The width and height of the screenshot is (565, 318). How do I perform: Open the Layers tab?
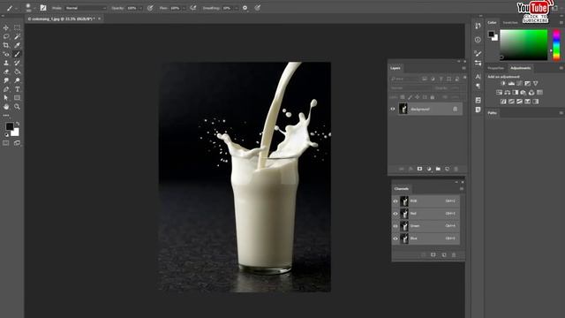coord(395,68)
